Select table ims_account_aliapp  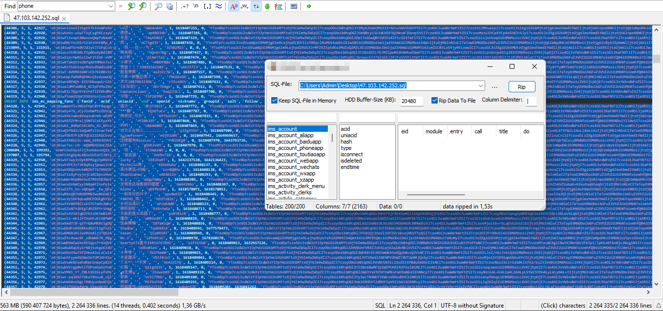pyautogui.click(x=297, y=135)
